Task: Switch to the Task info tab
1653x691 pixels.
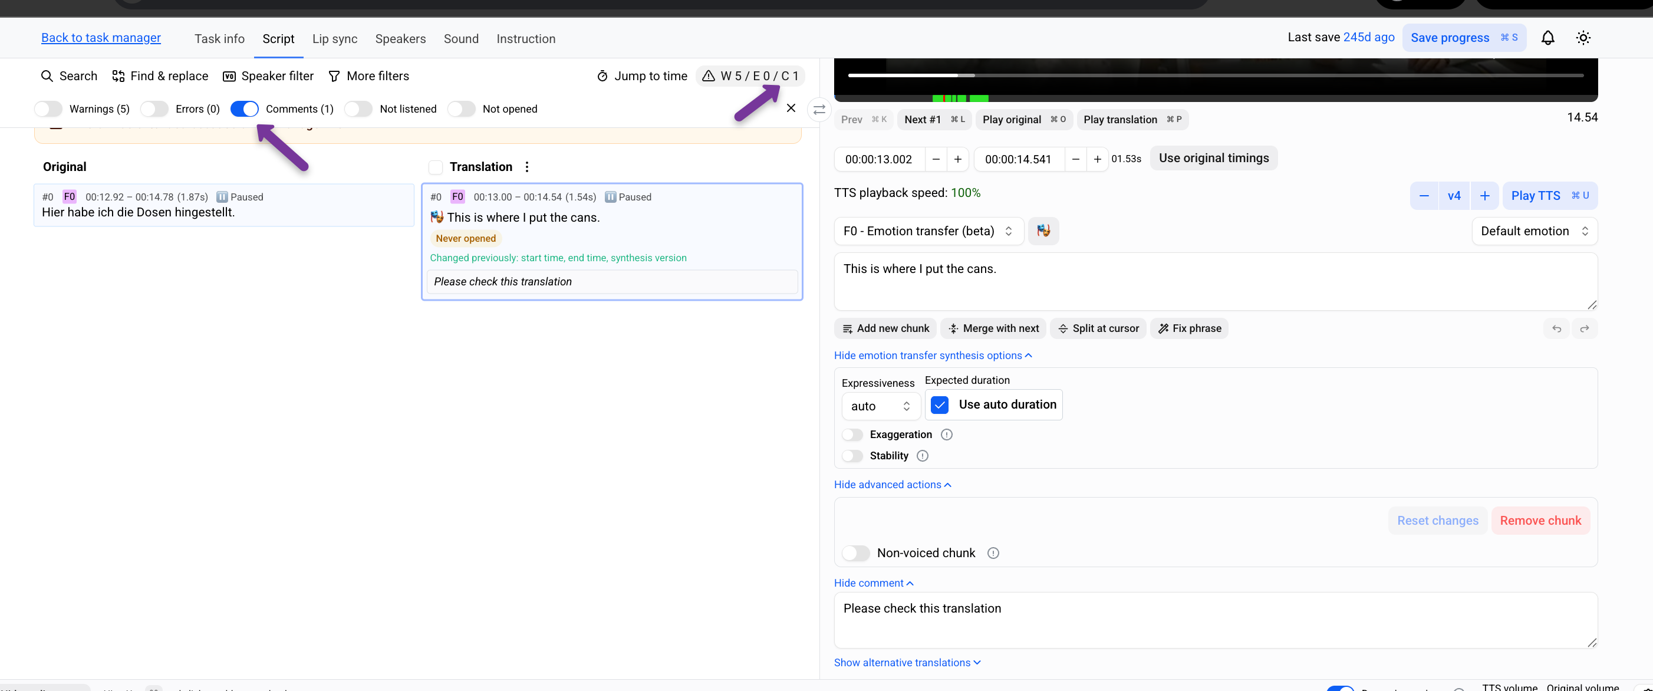Action: 219,38
